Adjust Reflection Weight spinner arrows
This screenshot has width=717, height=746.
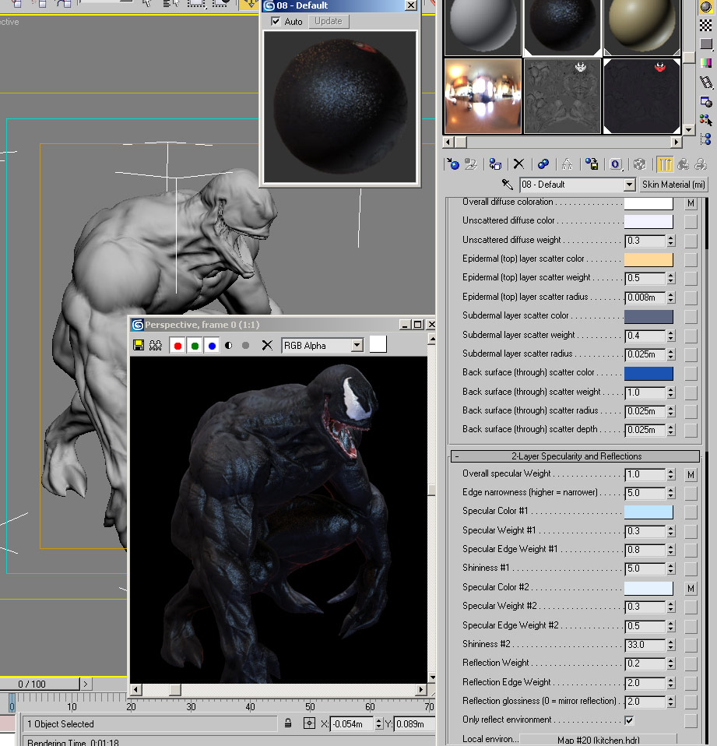[x=671, y=663]
